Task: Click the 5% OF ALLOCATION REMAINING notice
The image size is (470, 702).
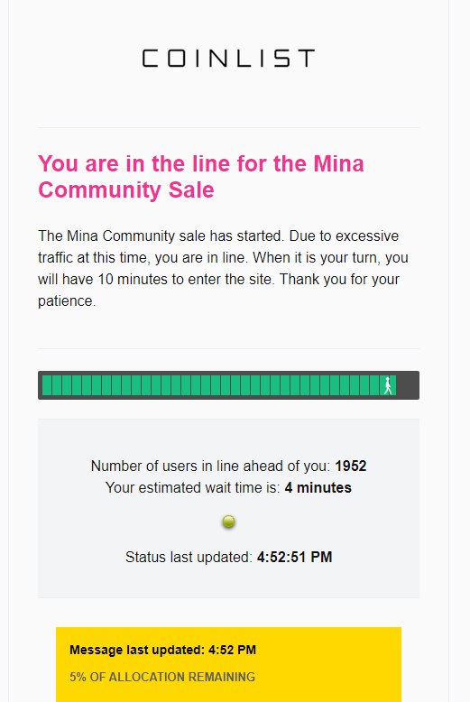Action: coord(162,677)
